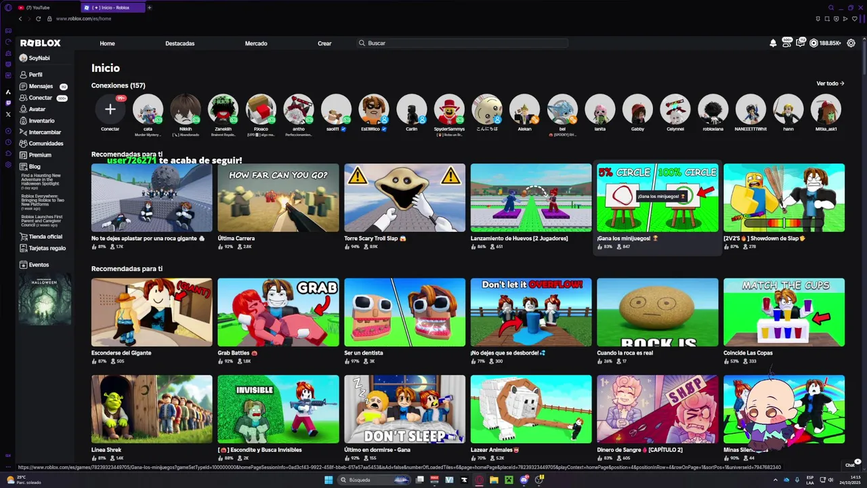This screenshot has height=488, width=867.
Task: Click the add connection plus circle
Action: 110,109
